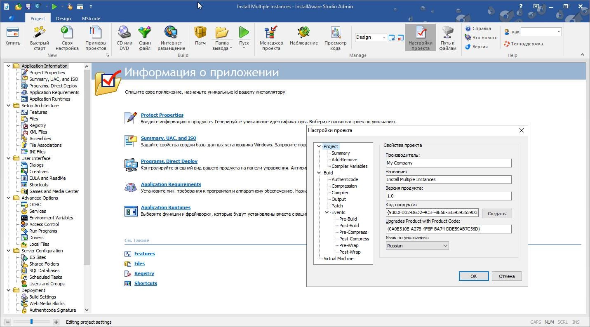This screenshot has width=590, height=327.
Task: Click the Save icon in title bar
Action: click(x=28, y=6)
